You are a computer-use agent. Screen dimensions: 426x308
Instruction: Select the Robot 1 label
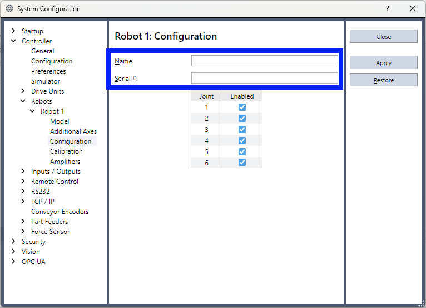coord(52,111)
